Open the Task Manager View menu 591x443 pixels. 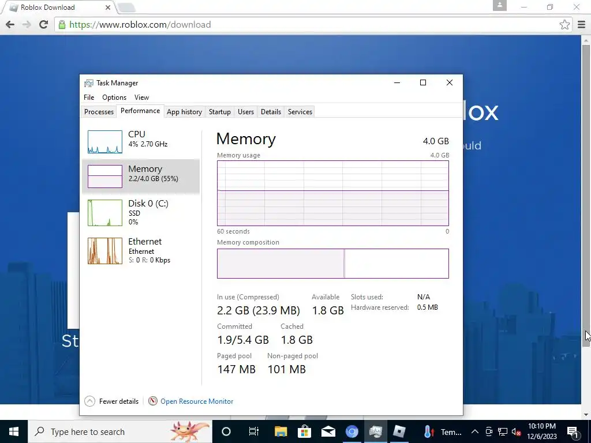(x=142, y=97)
